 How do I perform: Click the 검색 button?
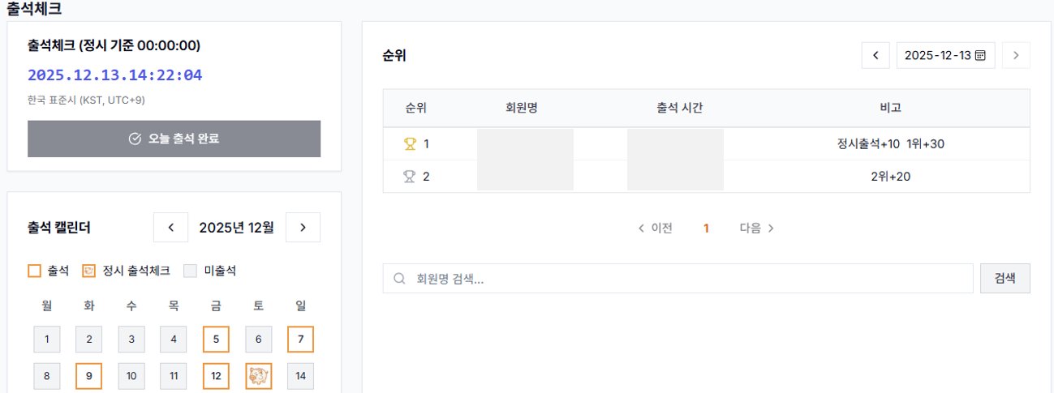(1005, 279)
